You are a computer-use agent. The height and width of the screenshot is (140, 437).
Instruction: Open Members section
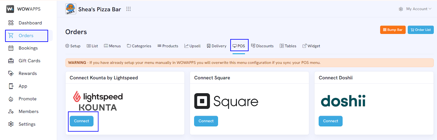click(x=28, y=112)
